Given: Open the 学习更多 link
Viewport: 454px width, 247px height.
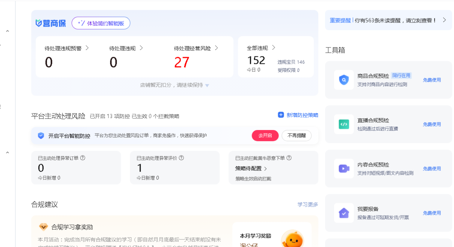Looking at the screenshot, I should [307, 204].
